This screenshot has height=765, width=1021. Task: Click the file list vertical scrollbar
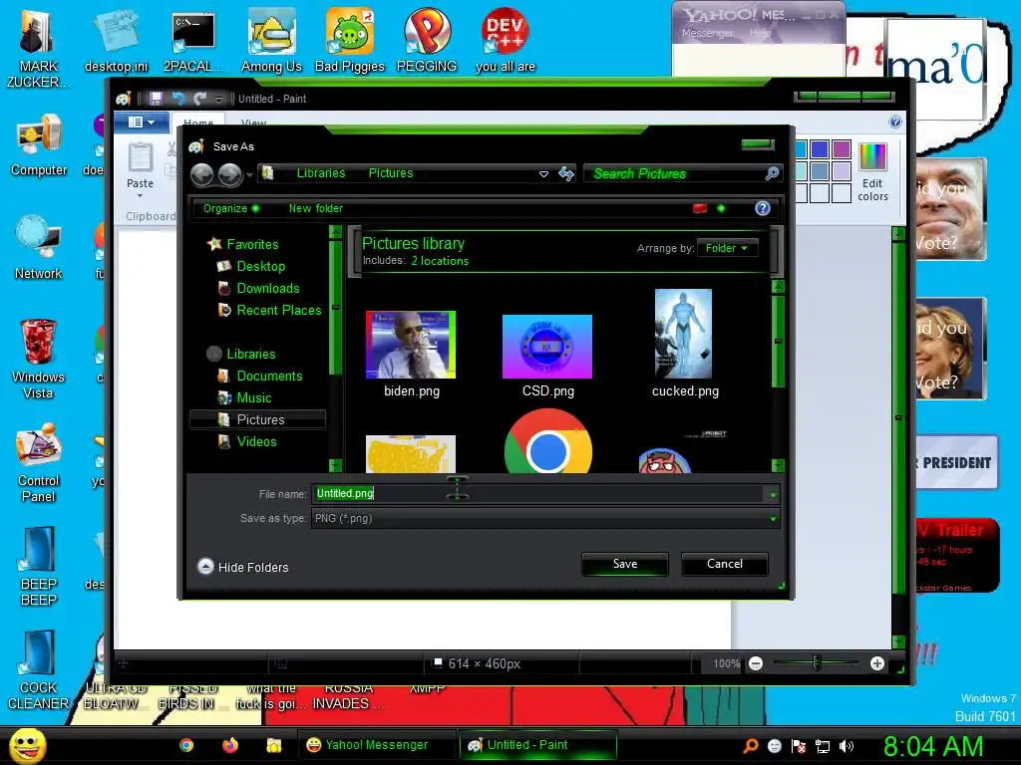778,341
